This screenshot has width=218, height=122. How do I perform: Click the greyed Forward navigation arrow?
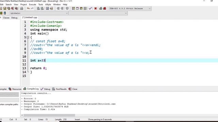click(62, 8)
